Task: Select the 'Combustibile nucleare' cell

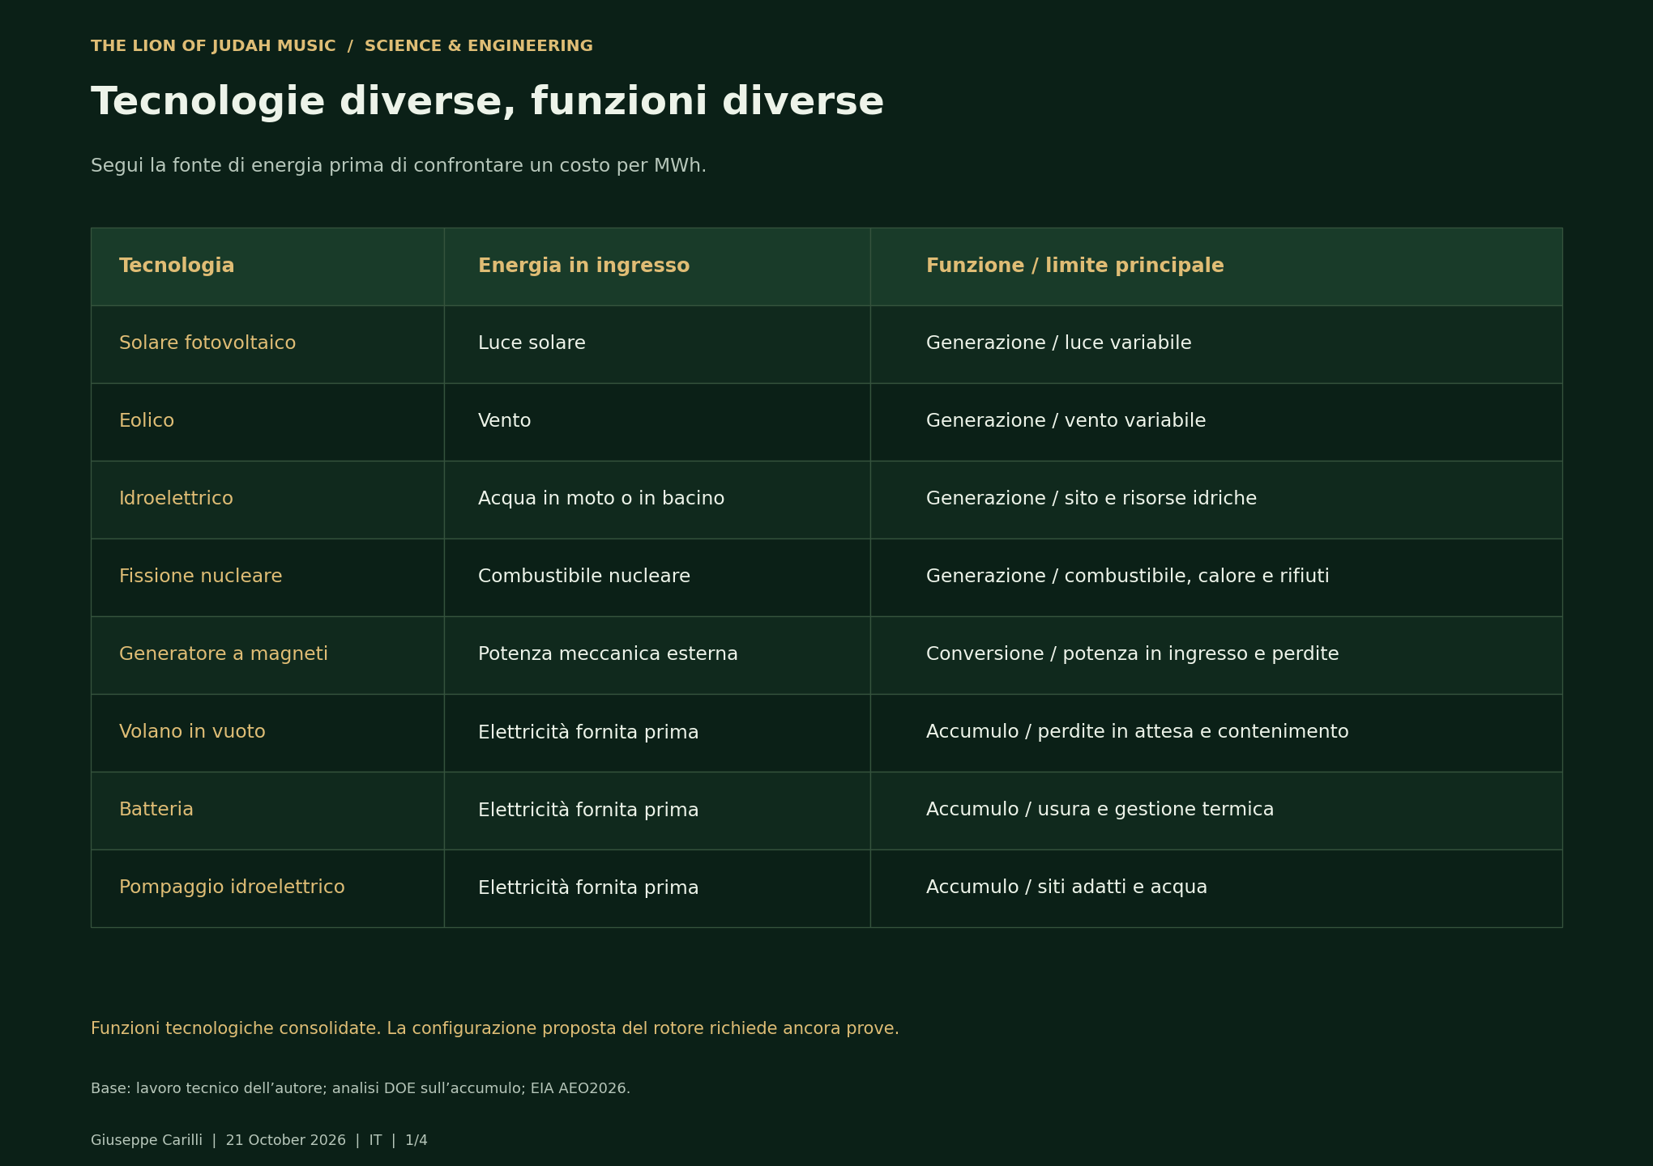Action: pyautogui.click(x=657, y=577)
